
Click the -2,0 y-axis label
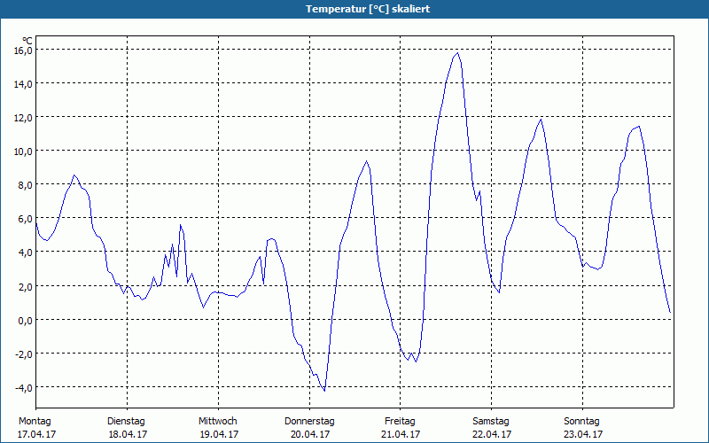24,354
